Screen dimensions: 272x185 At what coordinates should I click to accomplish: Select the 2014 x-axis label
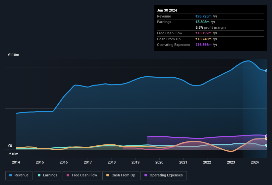pos(16,162)
